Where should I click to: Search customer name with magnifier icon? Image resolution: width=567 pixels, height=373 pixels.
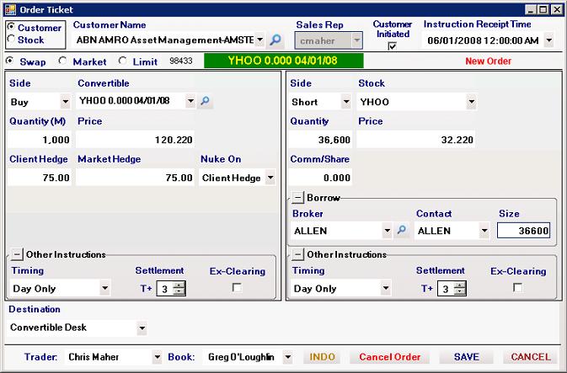click(x=275, y=40)
